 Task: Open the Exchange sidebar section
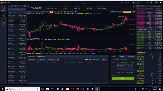pyautogui.click(x=4, y=16)
